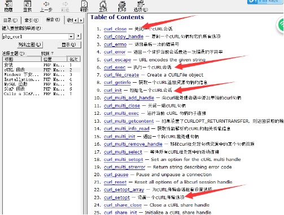Image resolution: width=284 pixels, height=215 pixels.
Task: Select the '安装' result row
Action: (x=42, y=65)
